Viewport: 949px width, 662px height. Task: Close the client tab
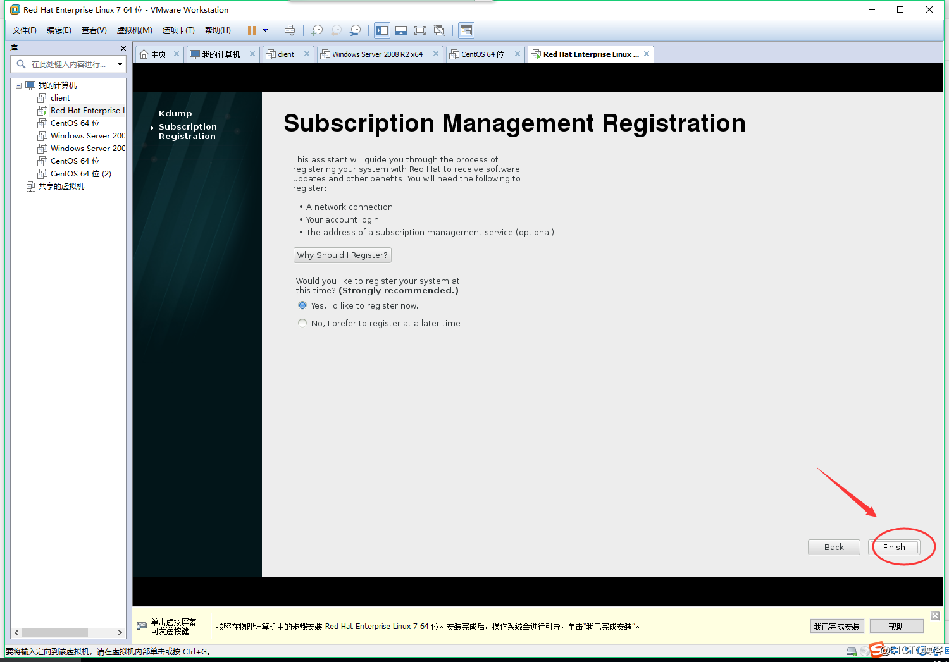[307, 54]
